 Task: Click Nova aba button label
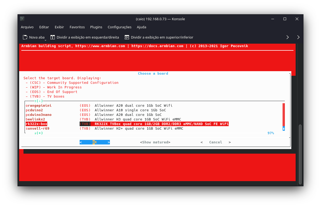click(x=37, y=37)
